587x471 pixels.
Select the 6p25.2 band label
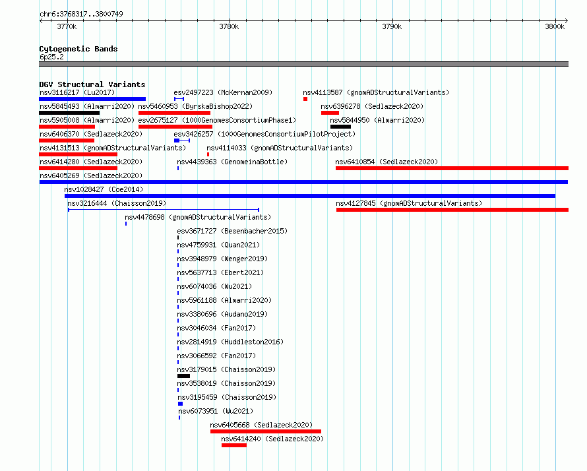(x=51, y=57)
